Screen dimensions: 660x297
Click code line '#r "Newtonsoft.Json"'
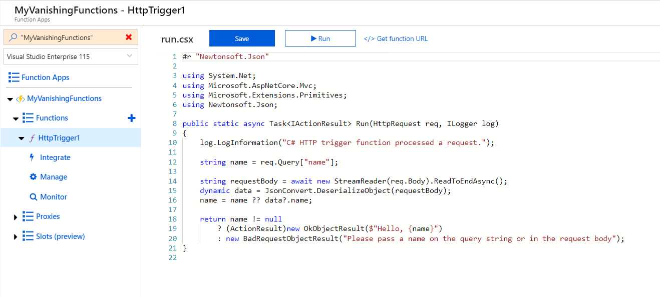(x=226, y=56)
